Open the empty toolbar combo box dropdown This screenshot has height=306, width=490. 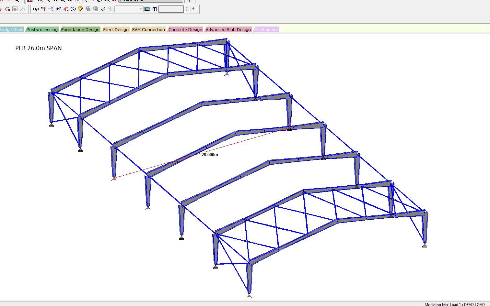click(141, 9)
